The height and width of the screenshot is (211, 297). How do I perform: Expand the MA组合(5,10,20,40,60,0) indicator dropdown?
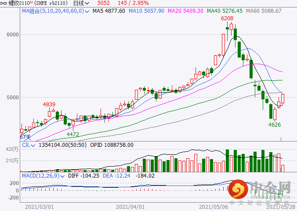[x=55, y=11]
